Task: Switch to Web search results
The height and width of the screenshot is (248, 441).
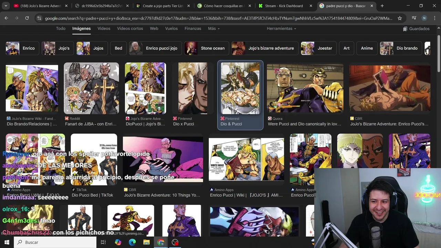Action: (x=154, y=29)
